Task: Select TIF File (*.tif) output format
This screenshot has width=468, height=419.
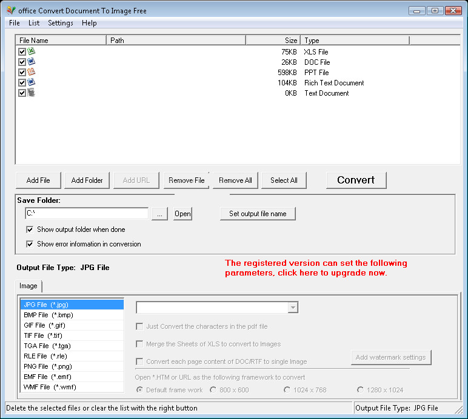Action: pos(72,335)
